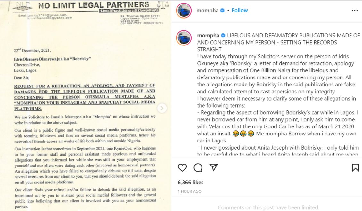362x211 pixels.
Task: Click mompha's profile picture in the header
Action: [x=184, y=11]
